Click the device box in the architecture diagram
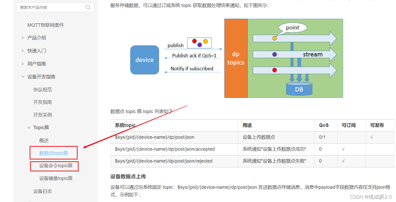Screen dimensions: 396x202 point(145,60)
